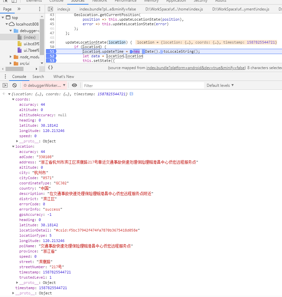This screenshot has width=282, height=297.
Task: Open the Performance panel tab
Action: 126,1
